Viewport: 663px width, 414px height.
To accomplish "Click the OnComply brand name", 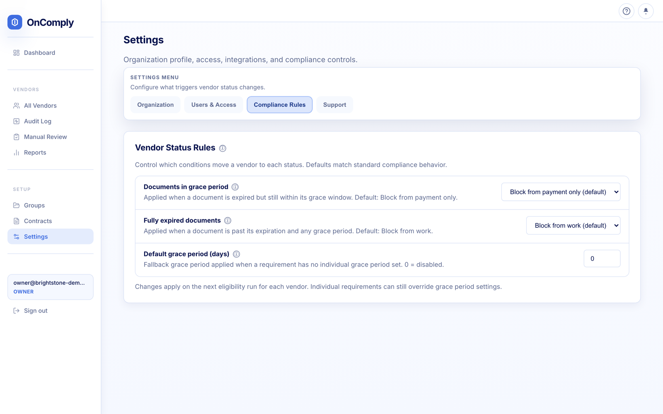I will coord(50,22).
